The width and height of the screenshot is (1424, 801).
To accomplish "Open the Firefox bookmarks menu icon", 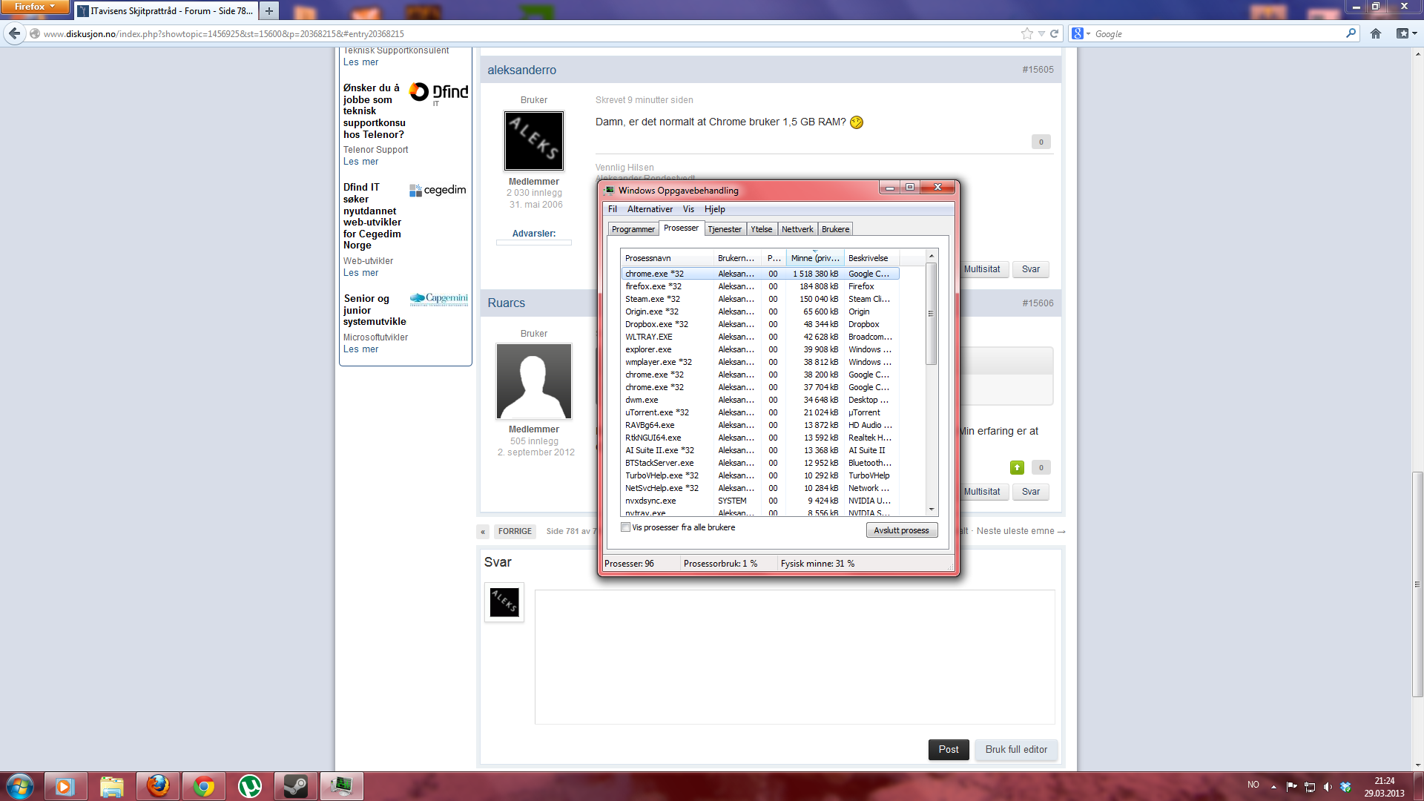I will (x=1406, y=33).
